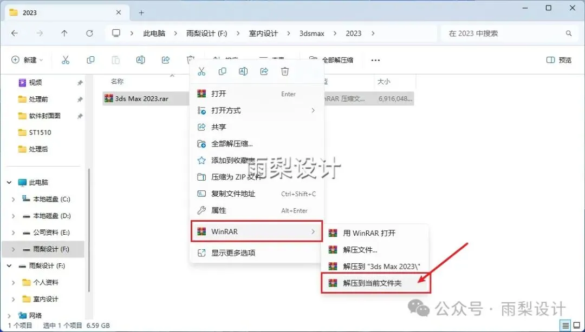Expand 本地磁盘 (C:) in the tree
Image resolution: width=585 pixels, height=332 pixels.
click(x=14, y=200)
